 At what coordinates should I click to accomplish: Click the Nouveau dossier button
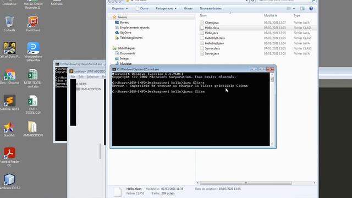(x=211, y=8)
